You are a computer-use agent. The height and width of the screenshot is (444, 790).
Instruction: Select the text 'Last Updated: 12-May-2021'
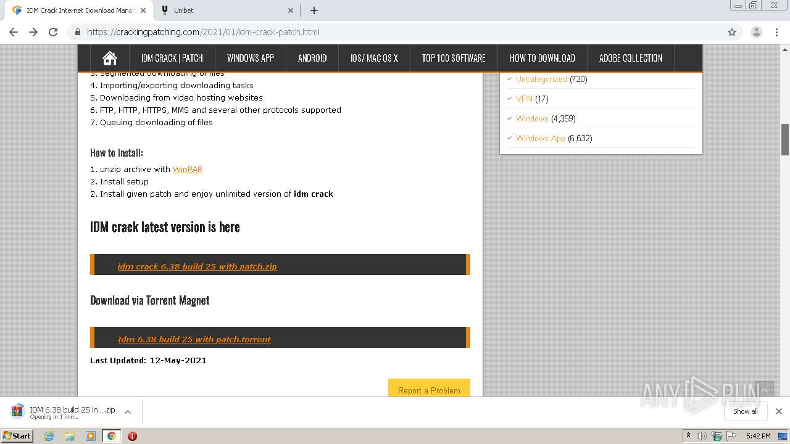pos(148,360)
